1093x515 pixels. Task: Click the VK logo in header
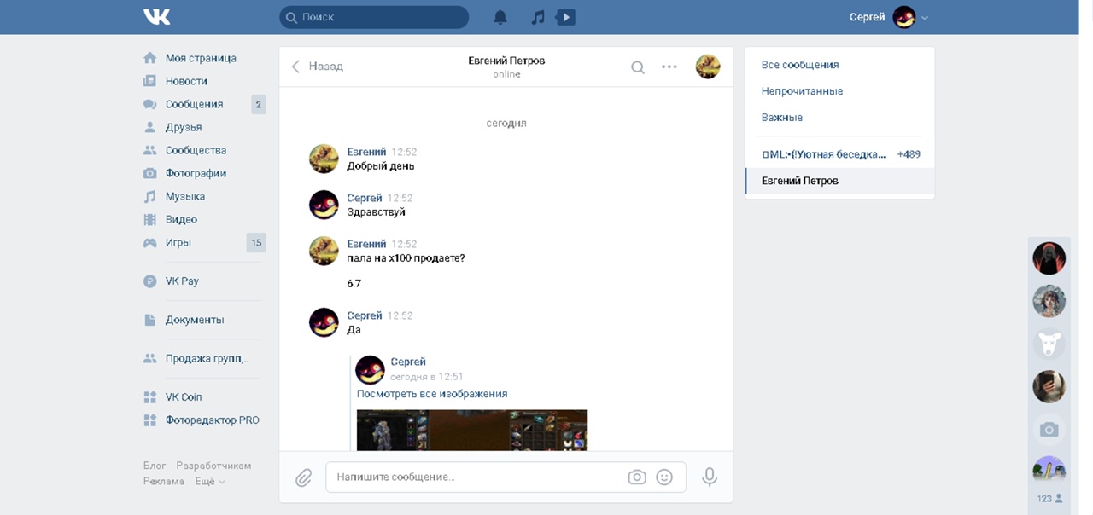157,17
